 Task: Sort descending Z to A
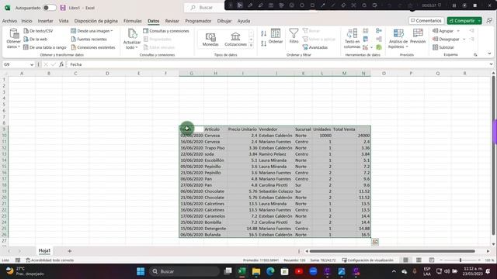click(263, 43)
